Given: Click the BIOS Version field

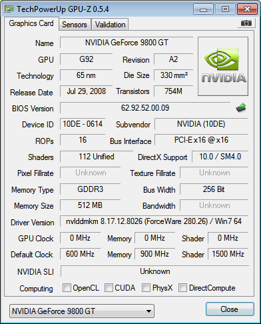Looking at the screenshot, I should [145, 108].
